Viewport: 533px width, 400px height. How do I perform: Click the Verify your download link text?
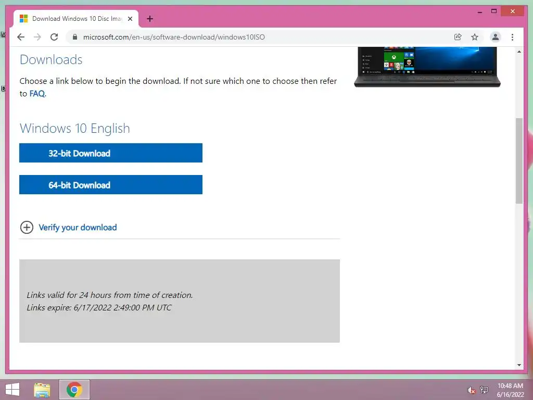click(x=78, y=227)
